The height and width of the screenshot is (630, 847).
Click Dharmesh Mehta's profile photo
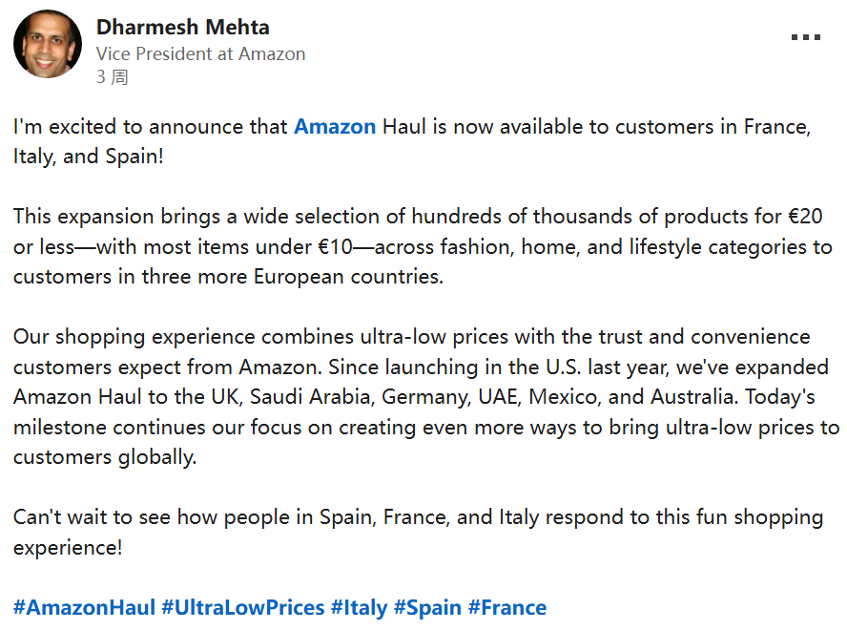(x=47, y=44)
